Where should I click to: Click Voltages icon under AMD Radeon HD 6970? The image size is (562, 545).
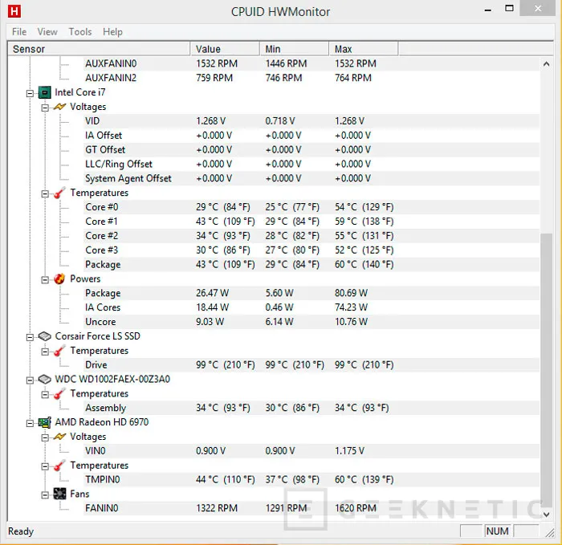(x=60, y=437)
